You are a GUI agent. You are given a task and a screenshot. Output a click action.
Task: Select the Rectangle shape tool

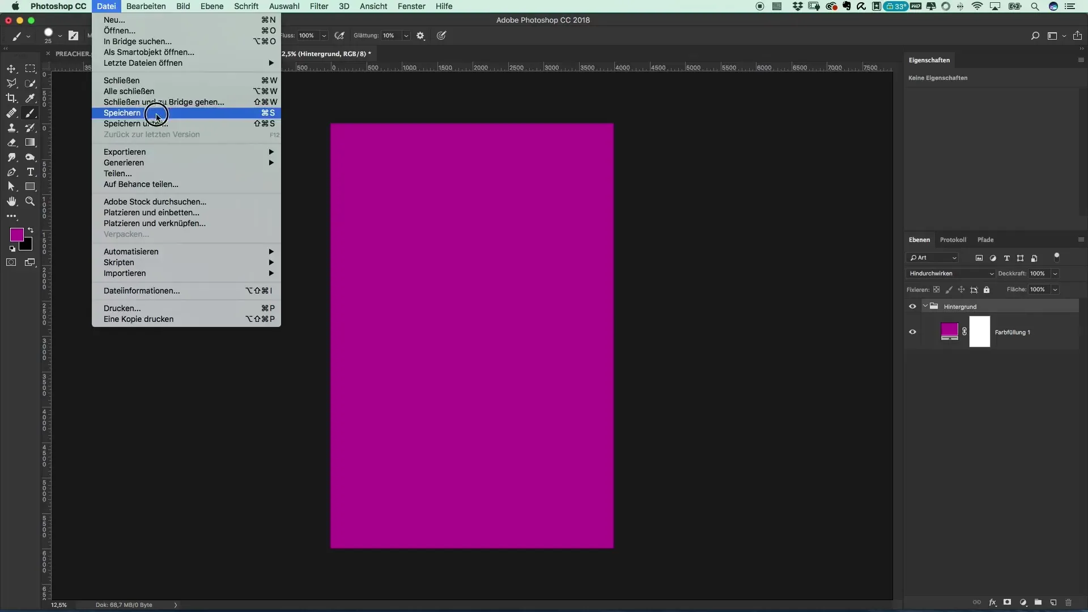[x=30, y=186]
